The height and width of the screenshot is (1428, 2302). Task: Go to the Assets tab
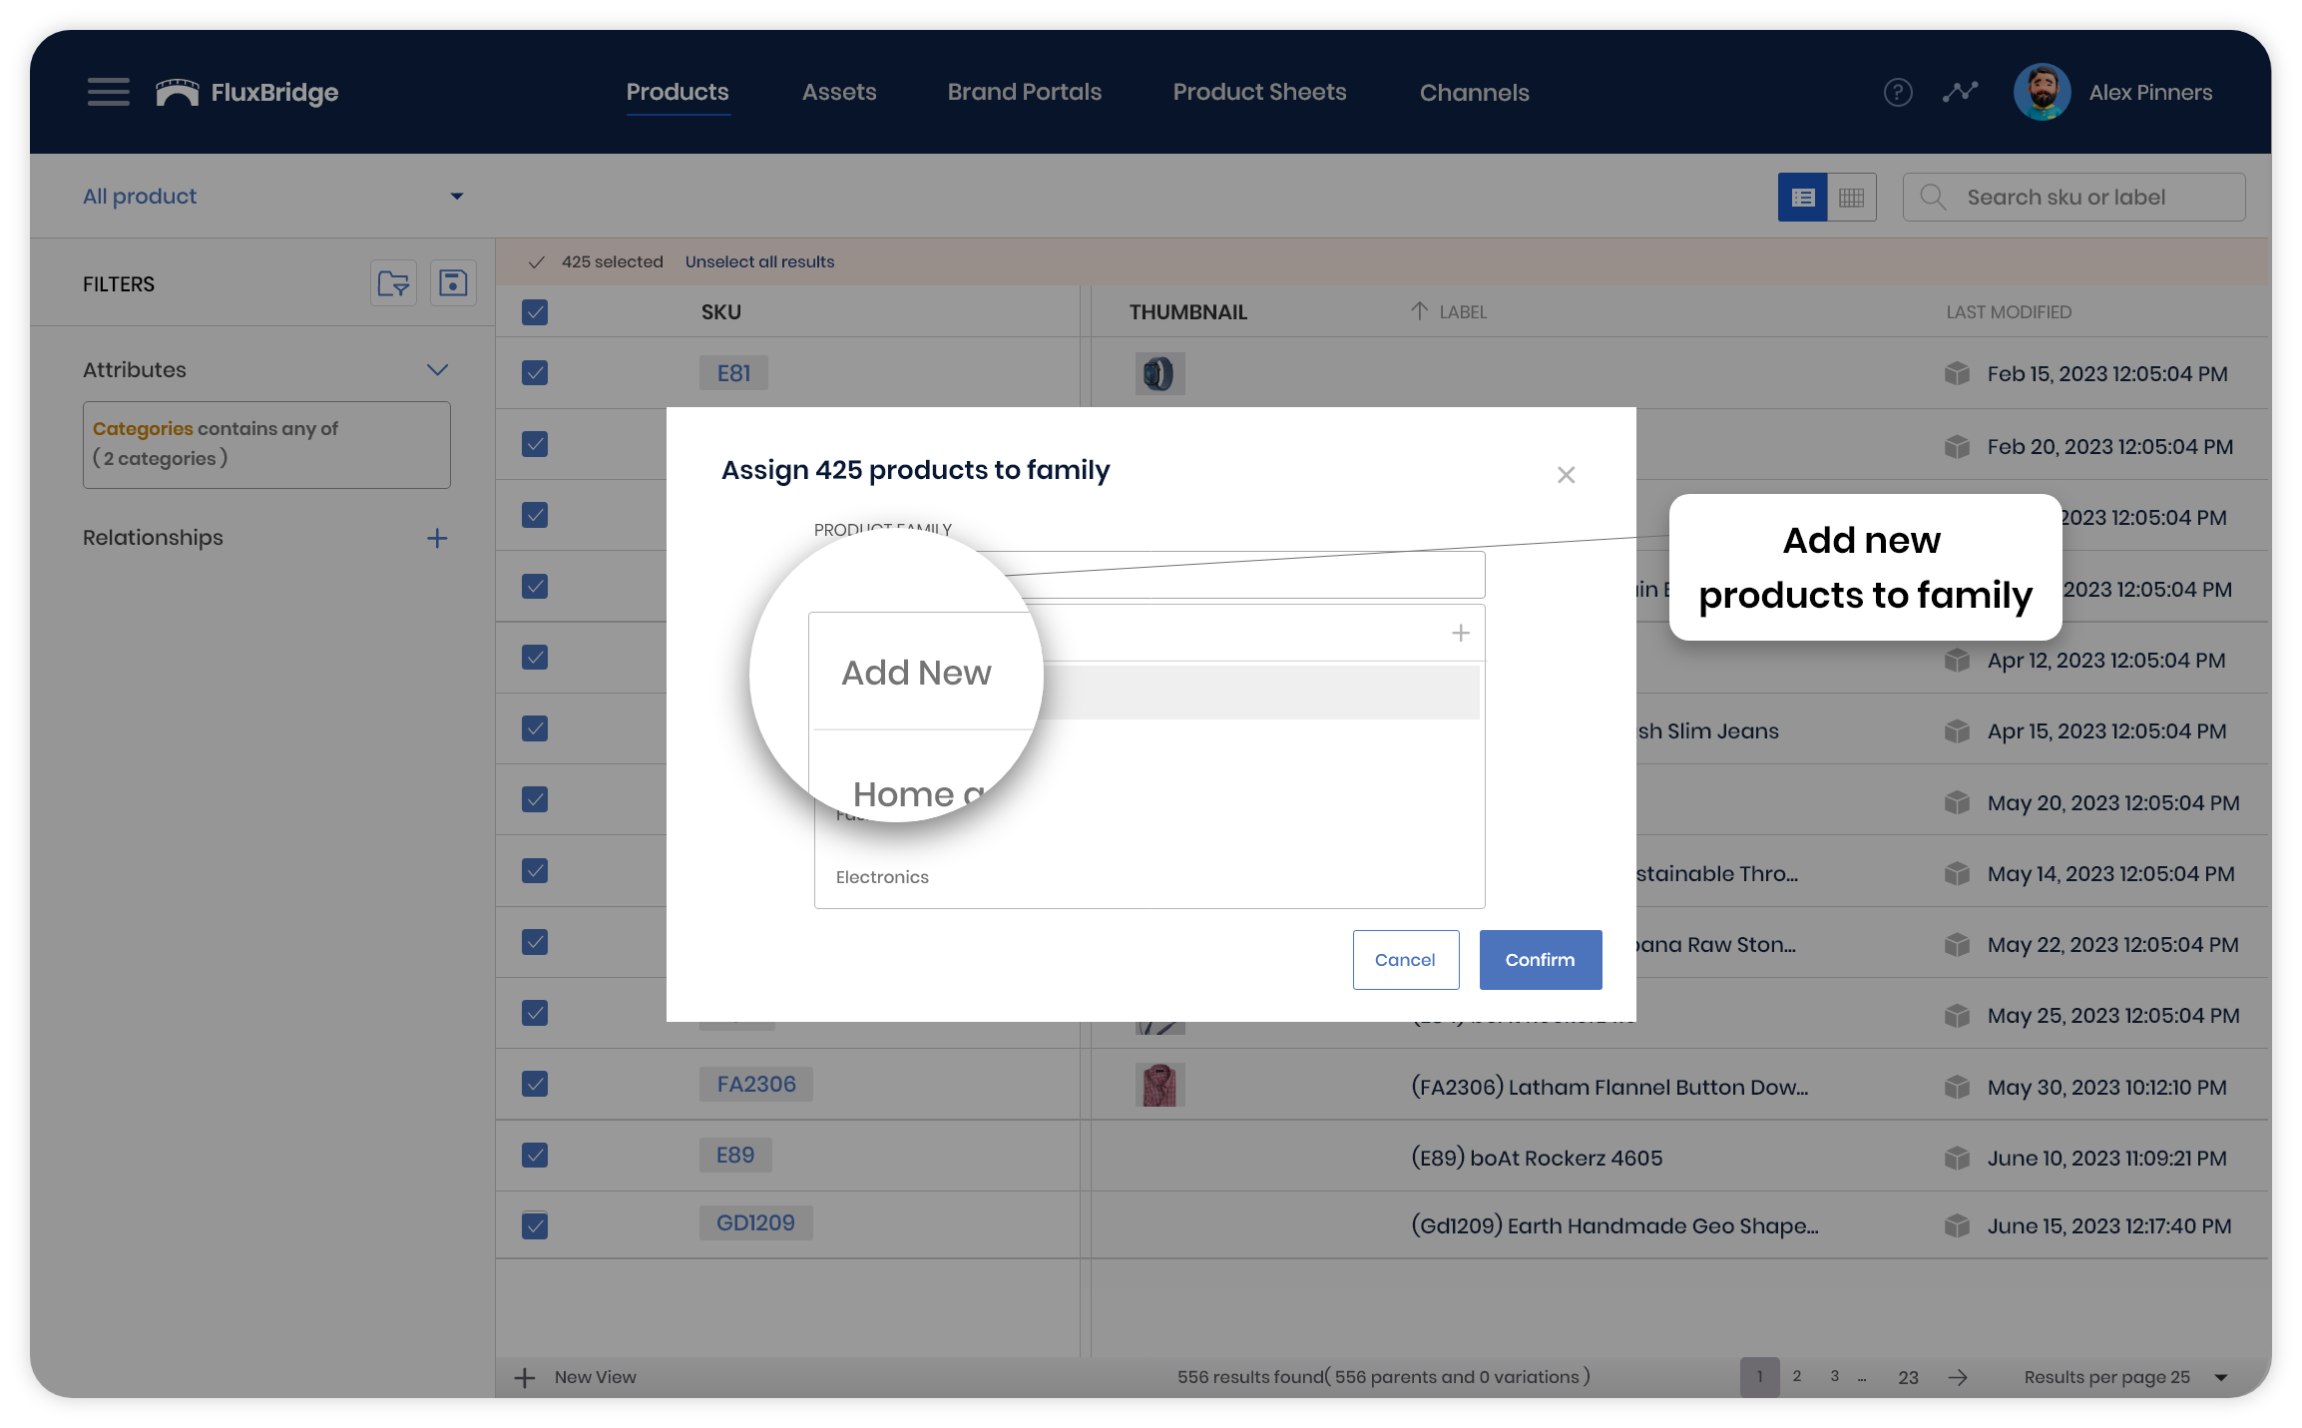[838, 93]
